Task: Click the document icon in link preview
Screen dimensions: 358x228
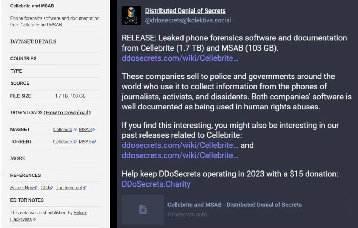Action: coord(143,209)
